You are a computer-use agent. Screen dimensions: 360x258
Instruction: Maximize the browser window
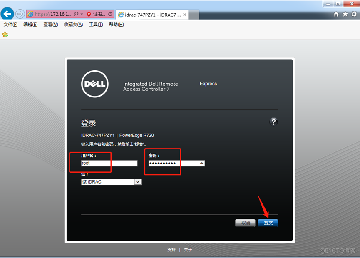click(338, 4)
